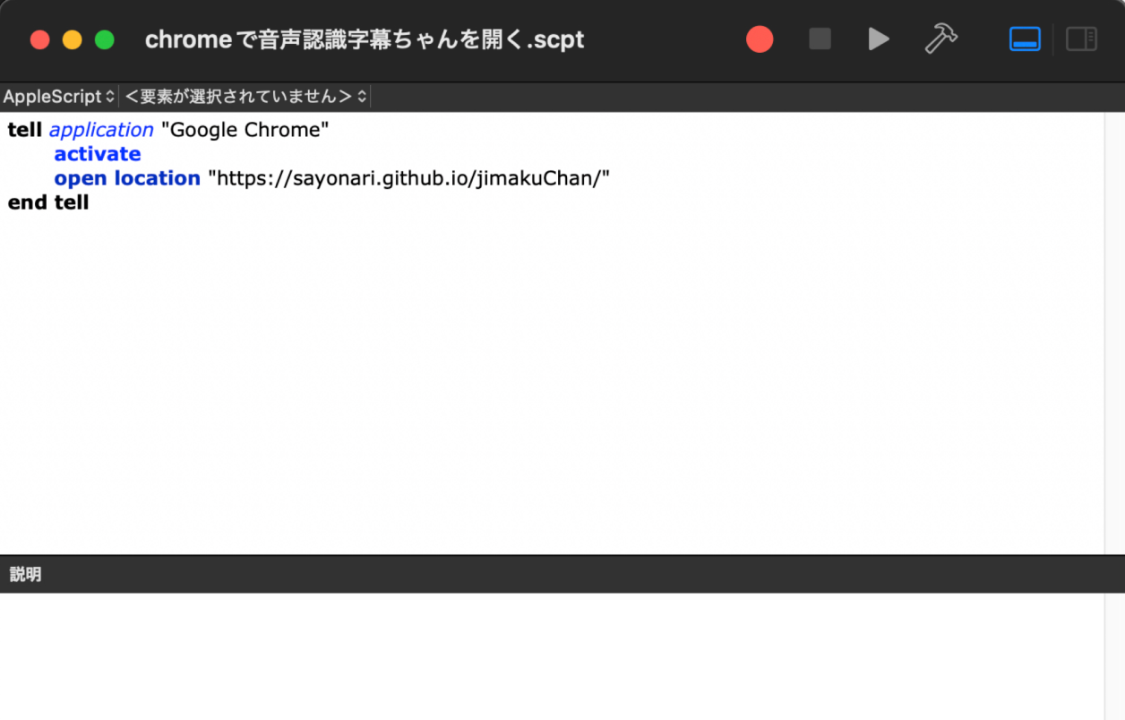Run the script with the play button
Image resolution: width=1125 pixels, height=720 pixels.
pyautogui.click(x=879, y=39)
